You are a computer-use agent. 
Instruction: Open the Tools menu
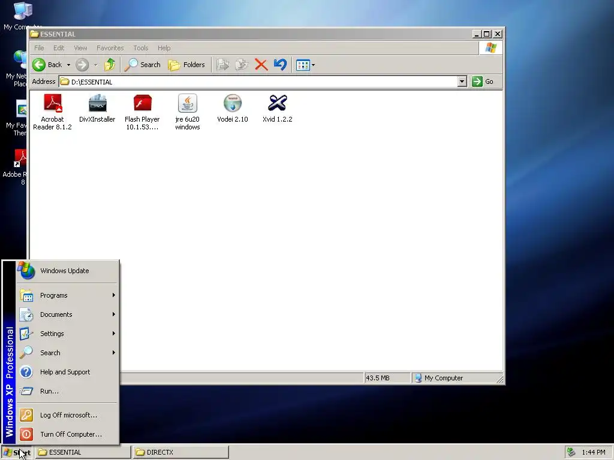[x=140, y=48]
